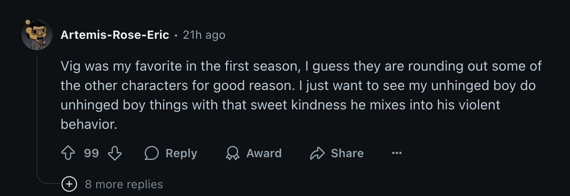Downvote the comment about Vig
This screenshot has height=196, width=570.
pyautogui.click(x=114, y=153)
